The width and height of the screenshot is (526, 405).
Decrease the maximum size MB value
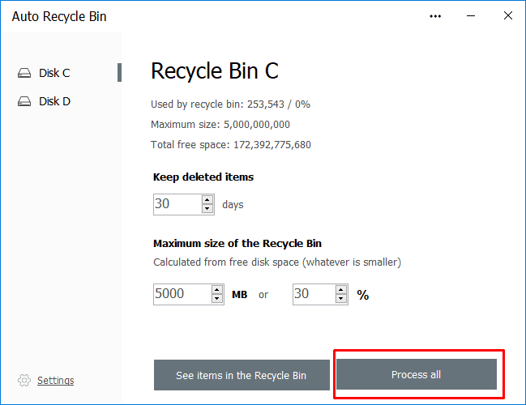217,299
